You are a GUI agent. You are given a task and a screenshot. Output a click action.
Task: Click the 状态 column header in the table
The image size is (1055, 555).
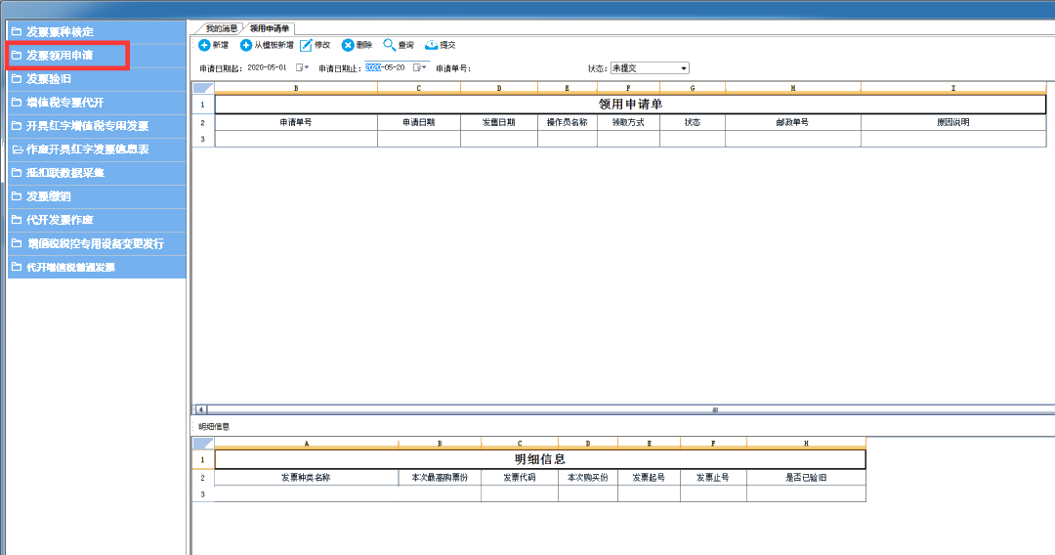tap(693, 122)
